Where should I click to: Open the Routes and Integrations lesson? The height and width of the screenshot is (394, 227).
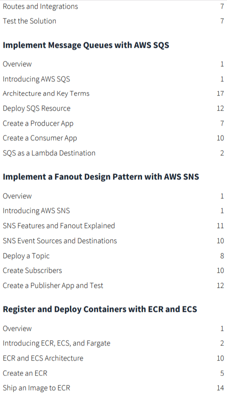pos(40,6)
